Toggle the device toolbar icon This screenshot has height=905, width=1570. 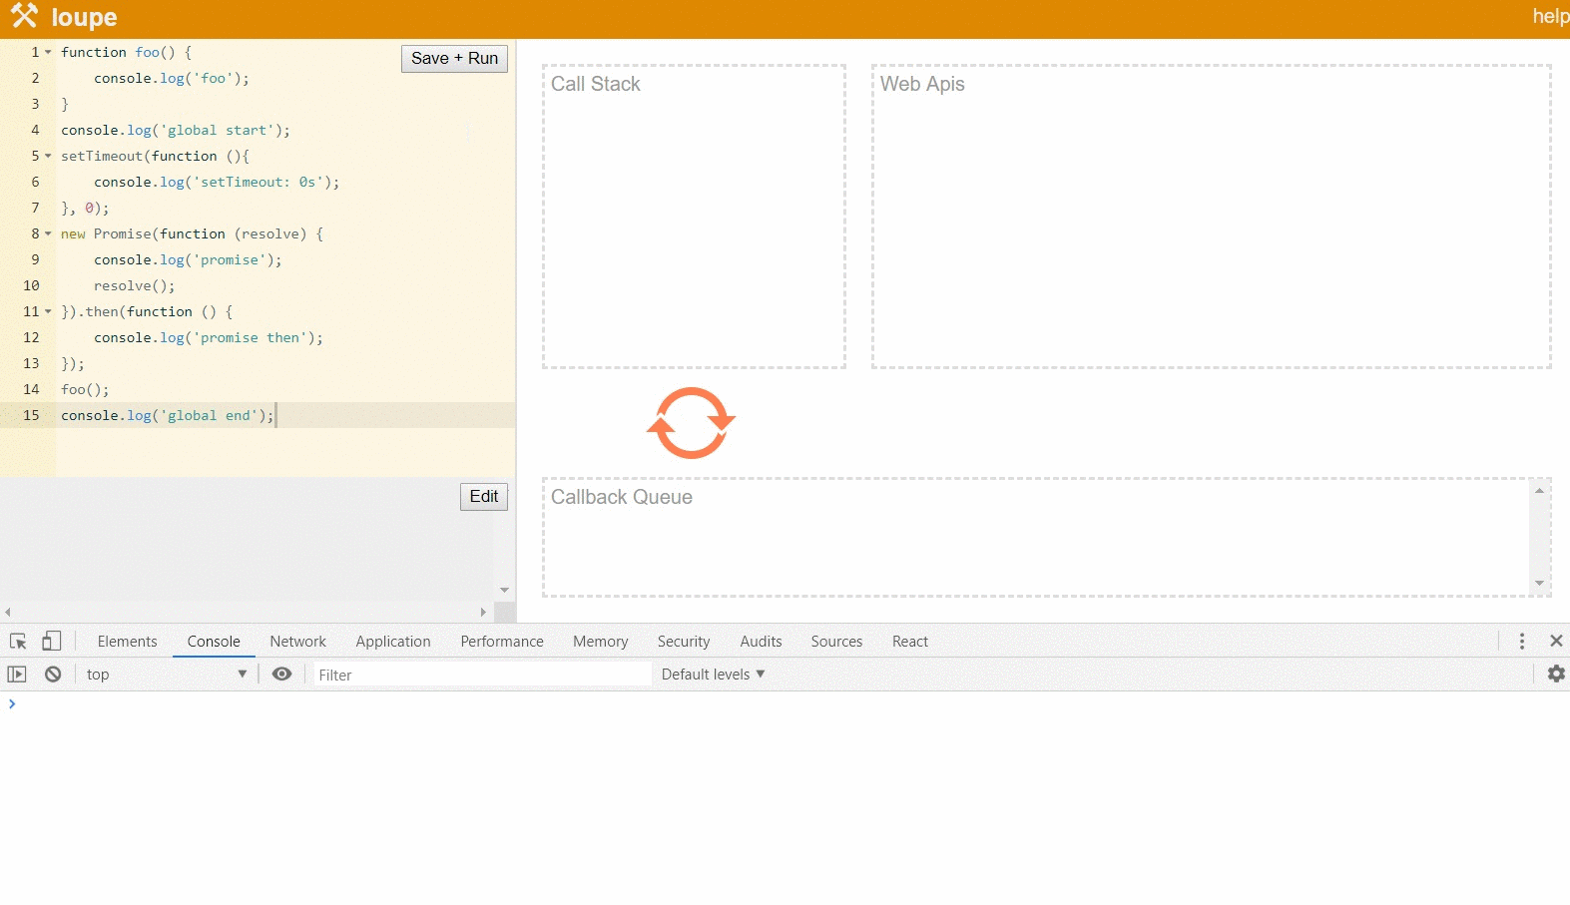point(52,642)
